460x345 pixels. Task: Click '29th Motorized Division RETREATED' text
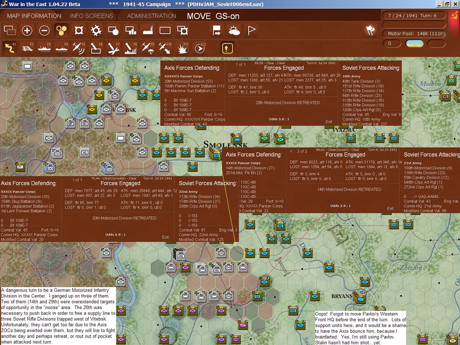pos(288,102)
